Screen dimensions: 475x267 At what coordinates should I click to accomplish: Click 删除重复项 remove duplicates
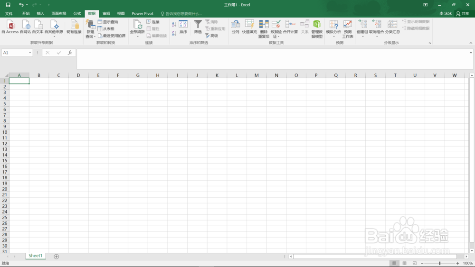coord(264,29)
